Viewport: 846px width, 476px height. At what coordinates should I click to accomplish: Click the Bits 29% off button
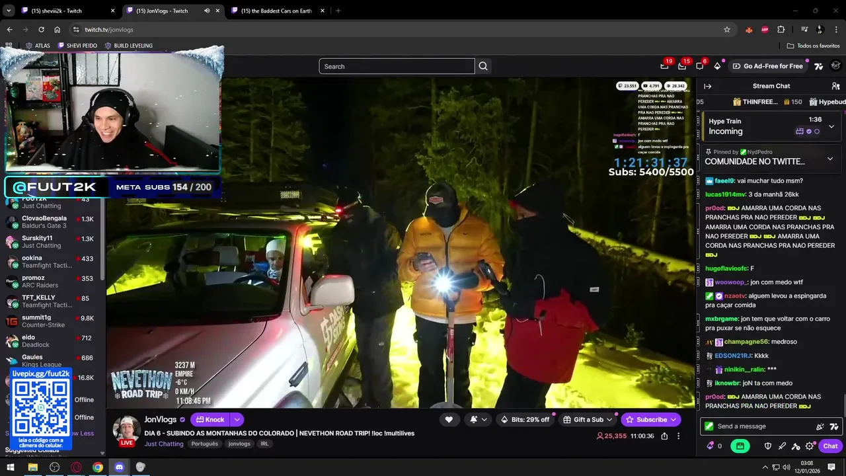coord(525,419)
